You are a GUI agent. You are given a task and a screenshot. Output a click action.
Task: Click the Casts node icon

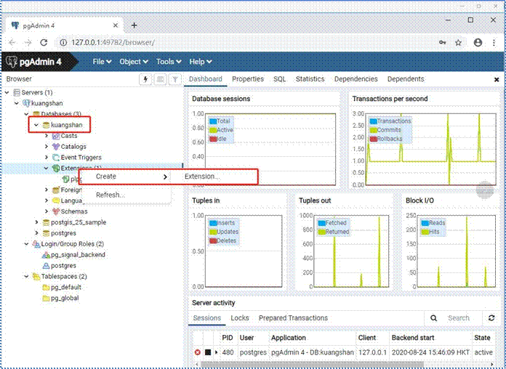coord(56,136)
